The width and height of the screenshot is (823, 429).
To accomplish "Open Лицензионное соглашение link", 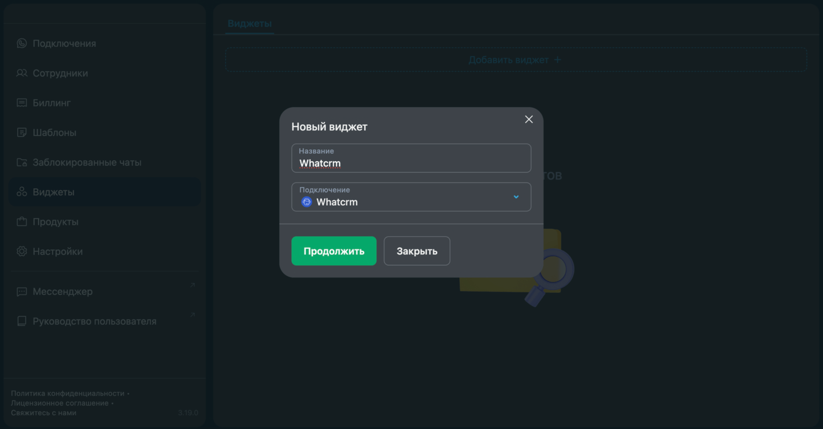I will pos(60,403).
